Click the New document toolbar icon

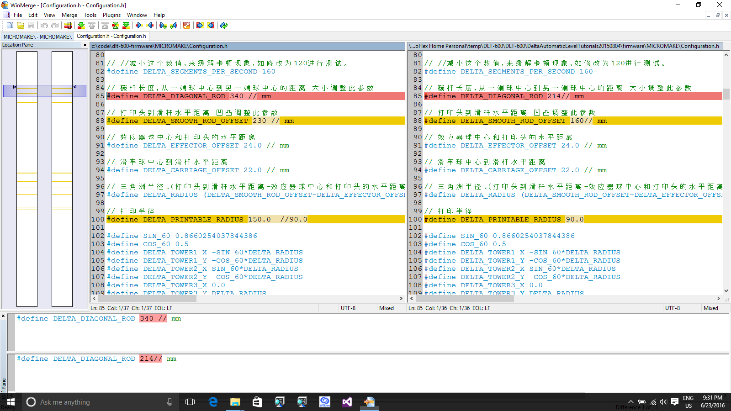pyautogui.click(x=10, y=26)
